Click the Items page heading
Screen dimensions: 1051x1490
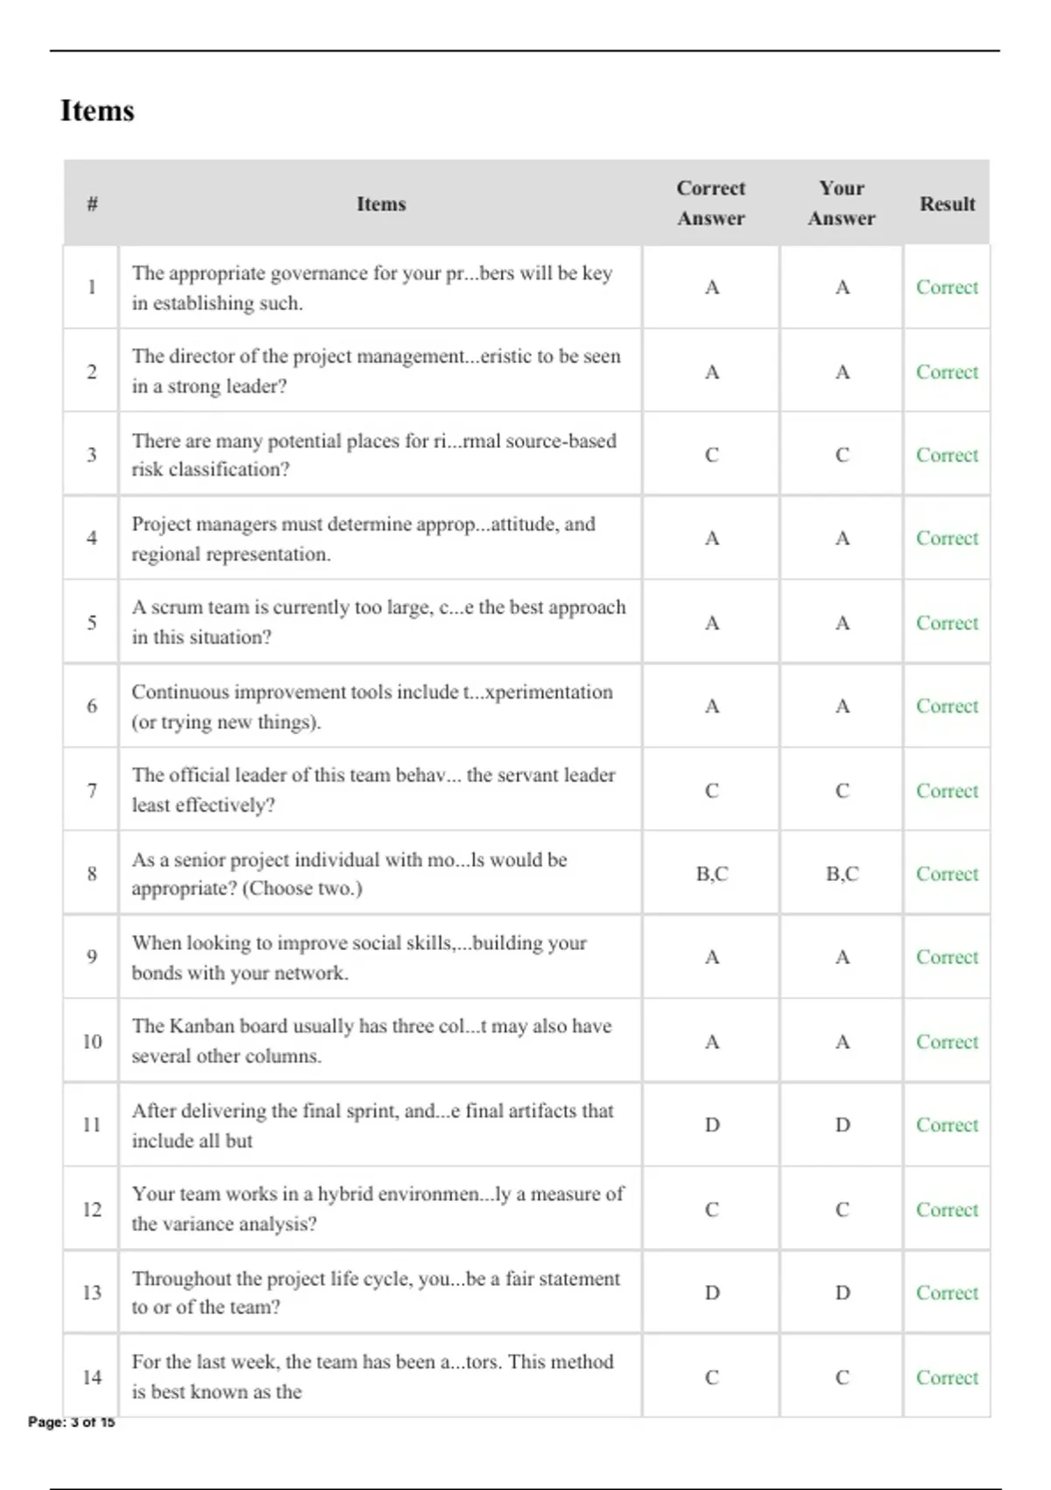click(97, 111)
